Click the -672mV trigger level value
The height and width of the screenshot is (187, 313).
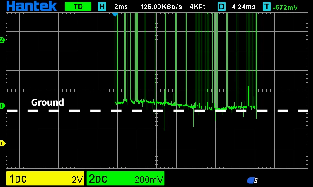click(285, 7)
